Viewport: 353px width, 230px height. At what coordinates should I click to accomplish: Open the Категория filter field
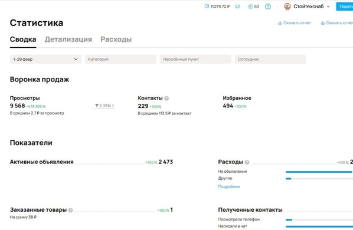pos(120,59)
